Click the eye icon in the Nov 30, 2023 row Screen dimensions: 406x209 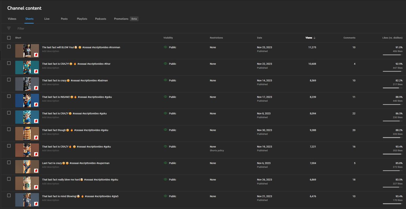click(165, 130)
